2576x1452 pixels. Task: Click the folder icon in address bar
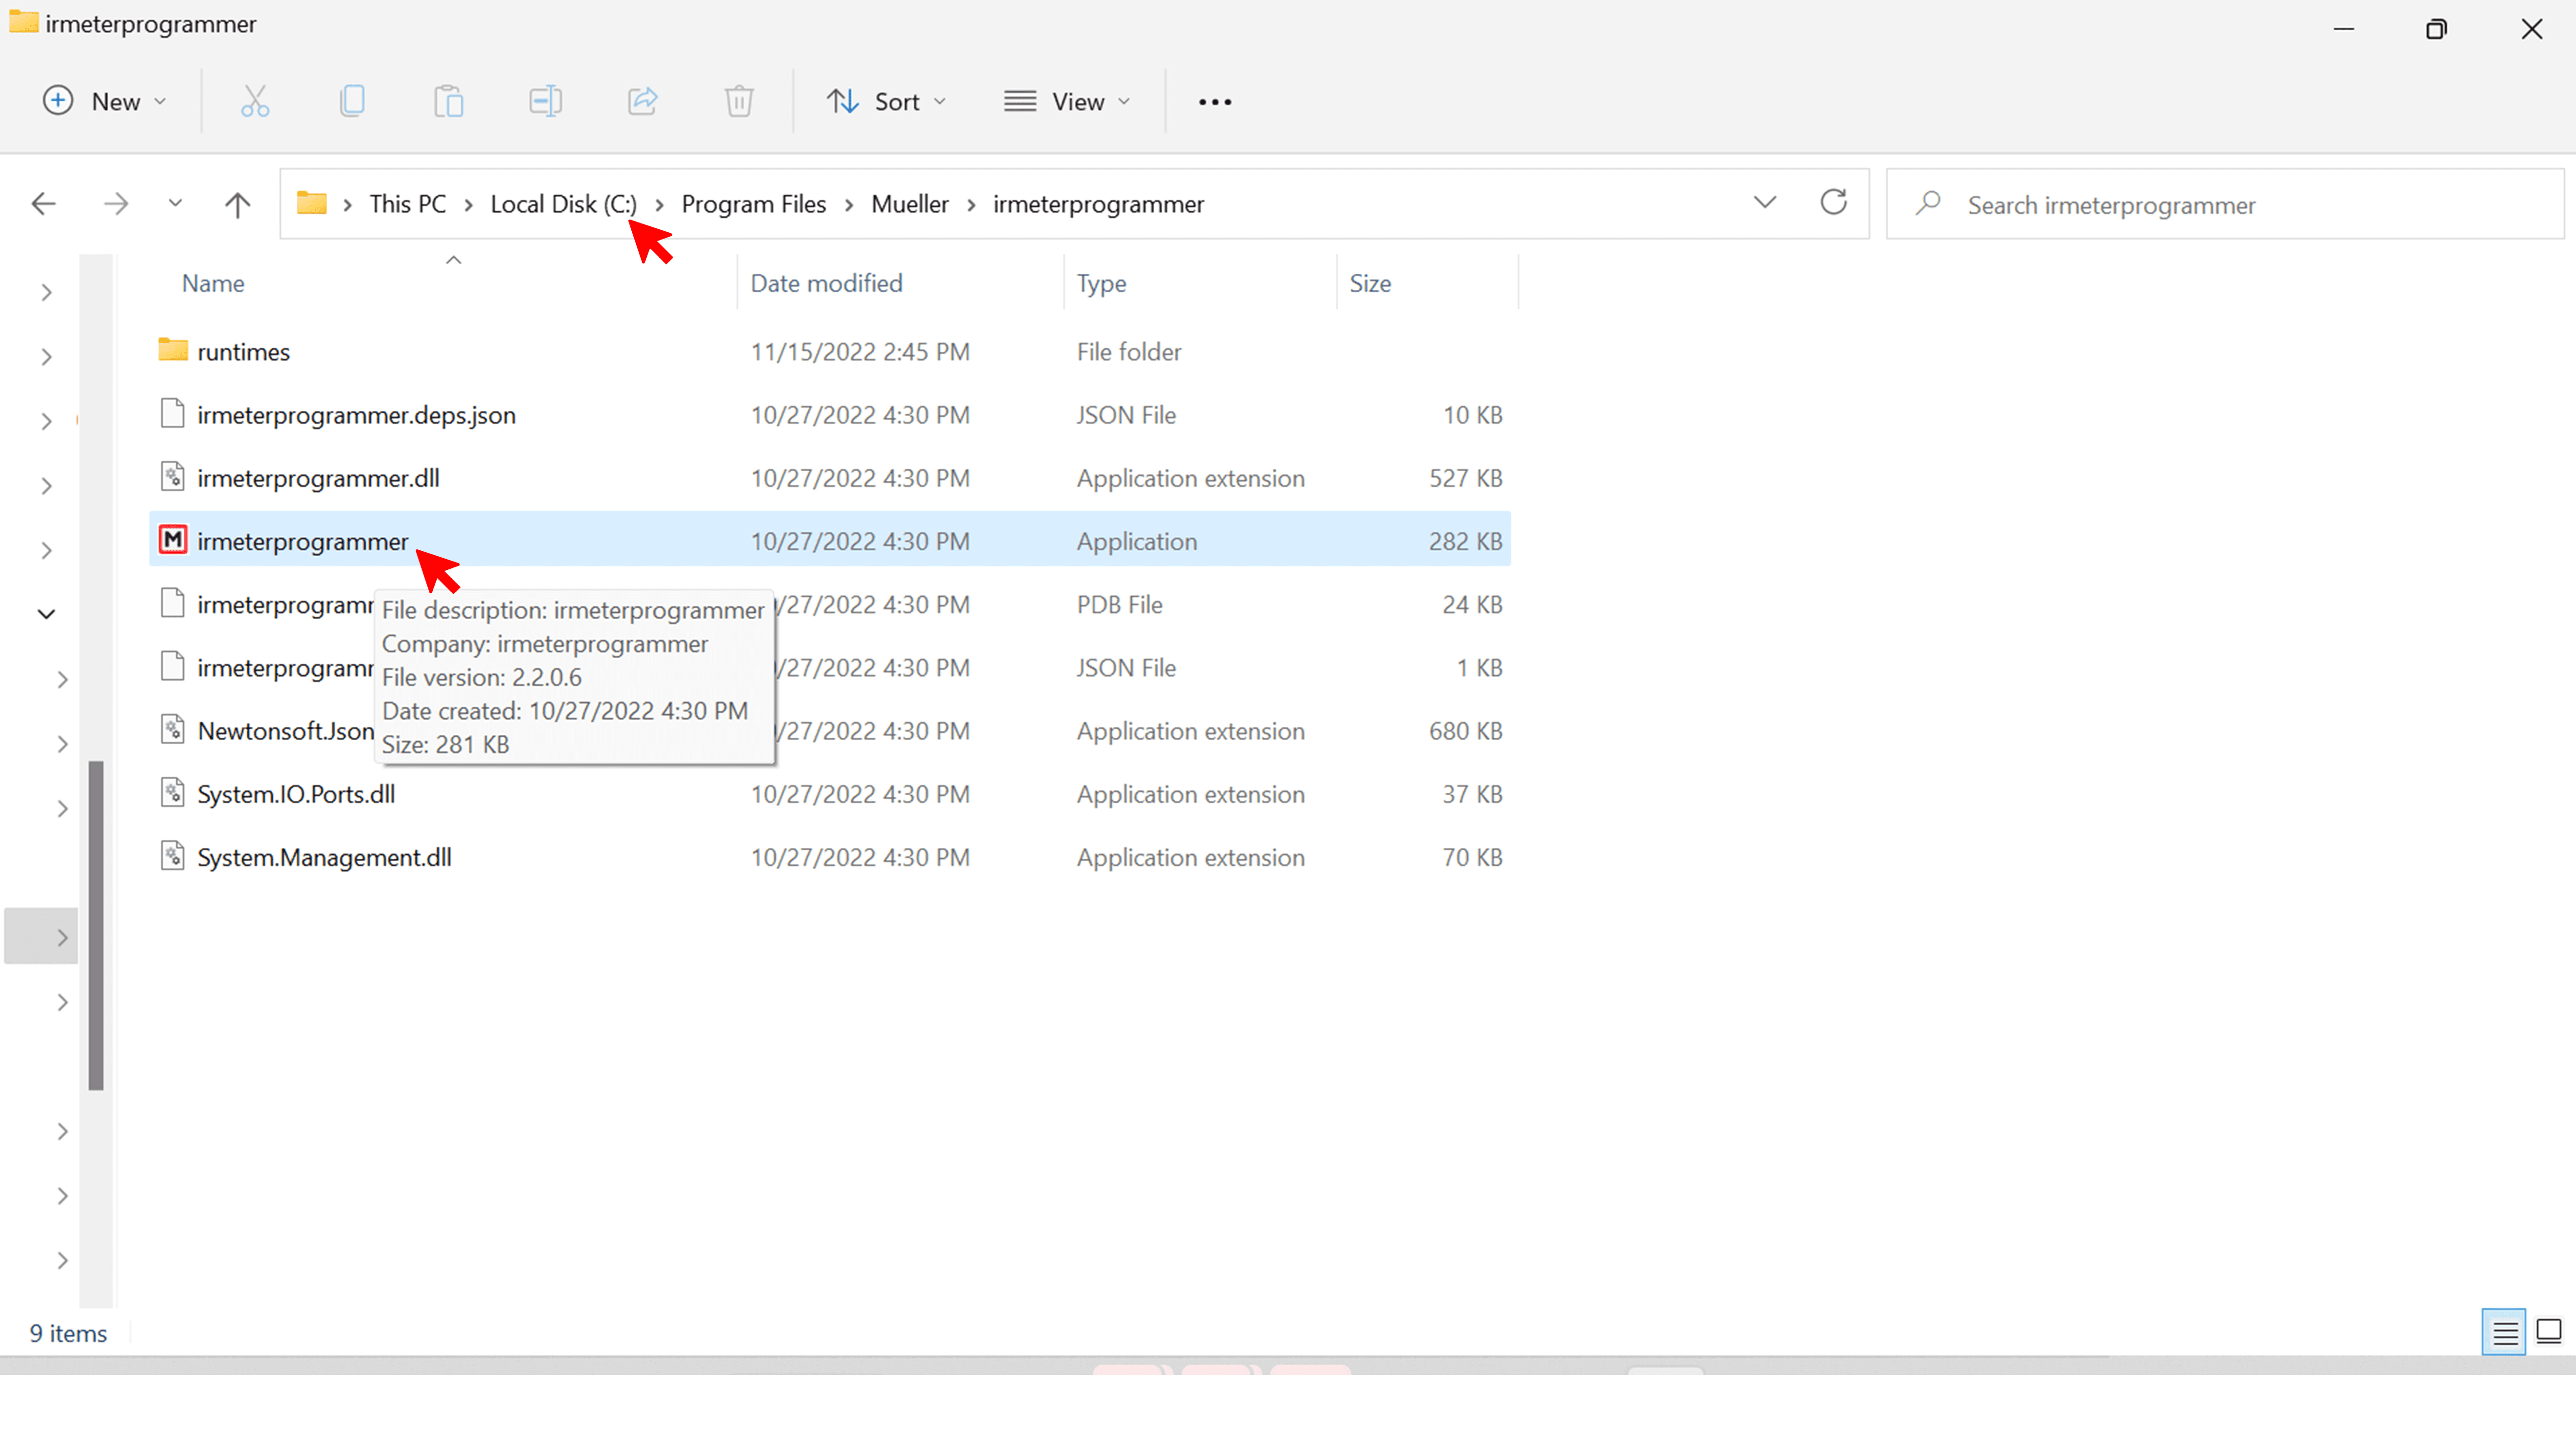click(312, 203)
